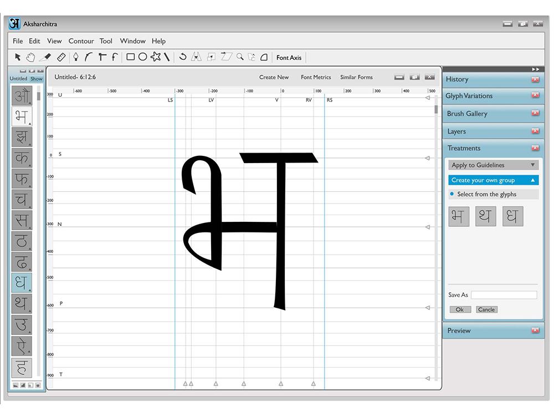Open the Window menu
Image resolution: width=554 pixels, height=416 pixels.
point(132,41)
